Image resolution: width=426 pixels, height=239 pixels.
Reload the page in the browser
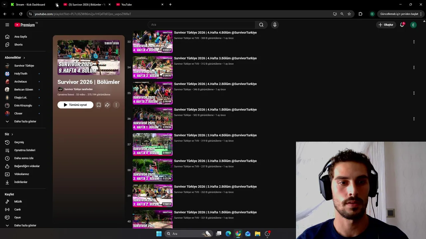click(x=21, y=14)
